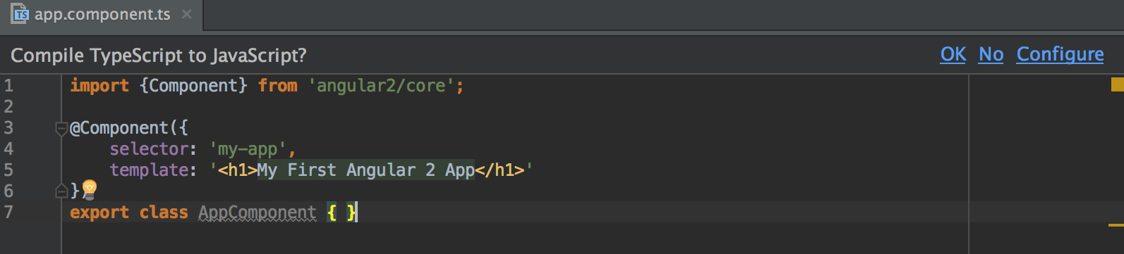Click the 'export' keyword
Image resolution: width=1124 pixels, height=254 pixels.
tap(99, 212)
